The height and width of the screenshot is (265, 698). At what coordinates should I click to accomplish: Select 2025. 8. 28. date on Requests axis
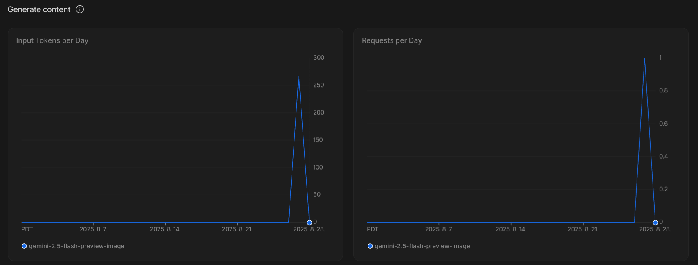[x=655, y=229]
